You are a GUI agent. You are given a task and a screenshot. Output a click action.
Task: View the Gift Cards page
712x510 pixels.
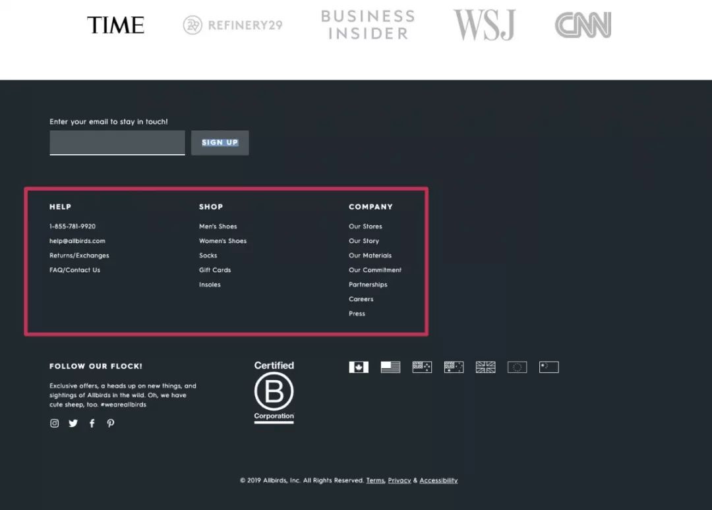tap(214, 269)
